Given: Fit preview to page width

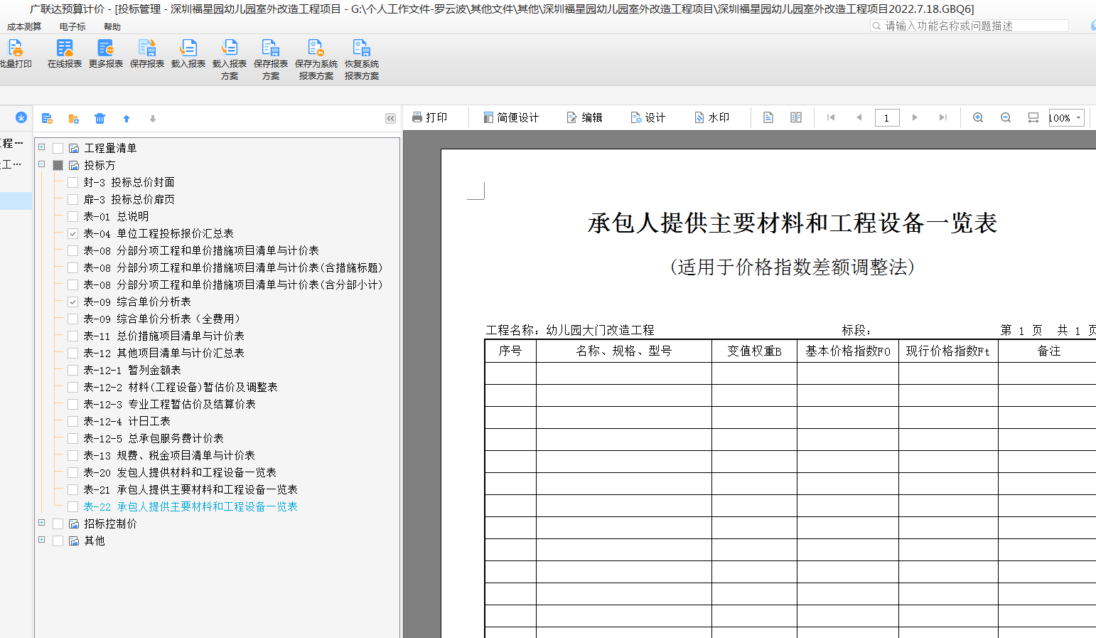Looking at the screenshot, I should point(1033,117).
